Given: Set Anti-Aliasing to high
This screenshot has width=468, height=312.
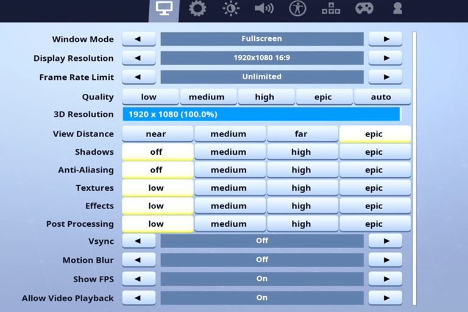Looking at the screenshot, I should click(x=303, y=170).
